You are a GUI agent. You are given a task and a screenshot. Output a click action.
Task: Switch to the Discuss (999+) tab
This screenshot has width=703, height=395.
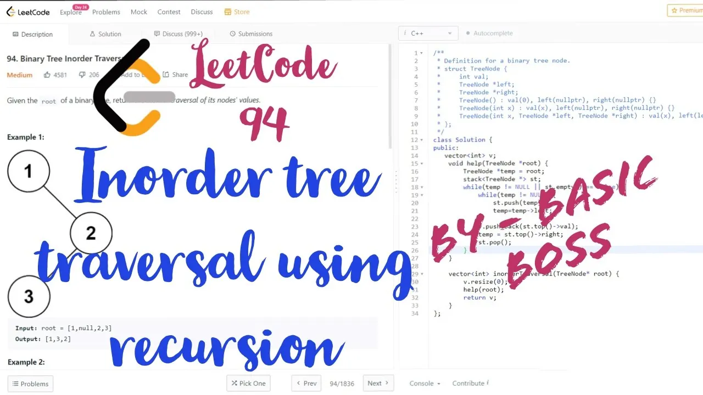tap(178, 34)
